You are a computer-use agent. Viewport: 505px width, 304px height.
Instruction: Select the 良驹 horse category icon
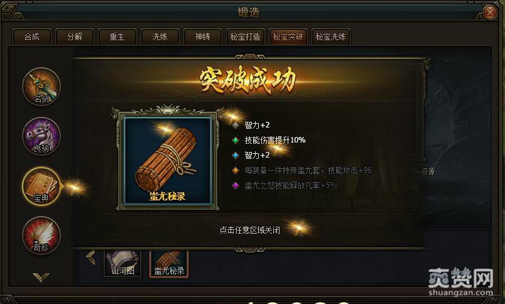coord(41,136)
